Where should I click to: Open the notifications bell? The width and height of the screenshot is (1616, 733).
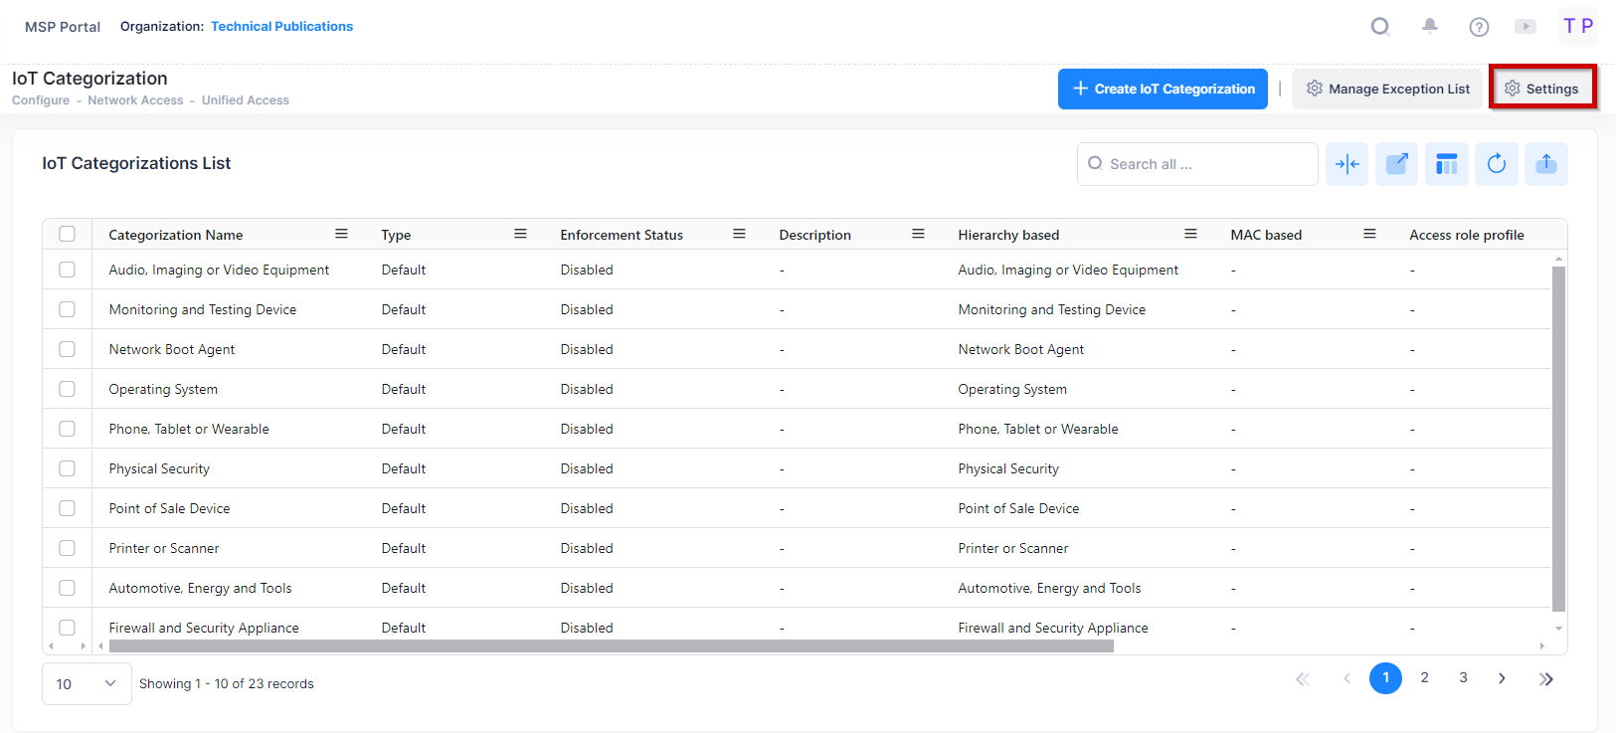[x=1430, y=27]
